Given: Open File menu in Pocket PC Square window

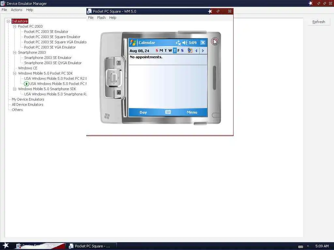Looking at the screenshot, I should tap(91, 18).
